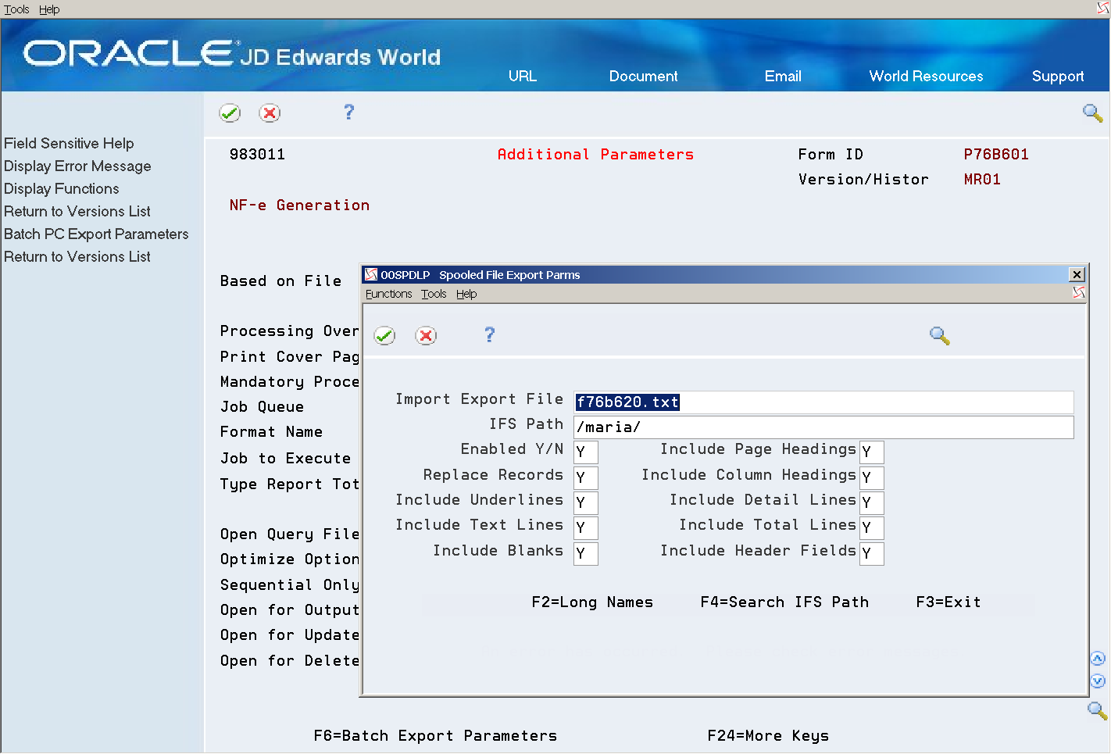Screen dimensions: 1111x754
Task: Open the Tools menu in the main window
Action: click(16, 9)
